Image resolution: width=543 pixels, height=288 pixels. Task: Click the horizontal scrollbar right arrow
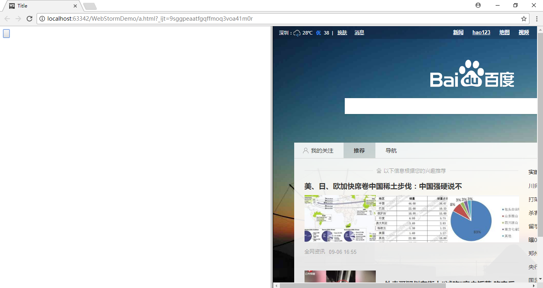coord(534,285)
